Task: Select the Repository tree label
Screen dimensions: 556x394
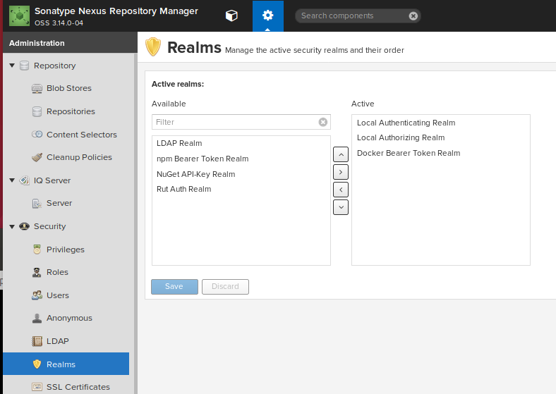Action: pos(55,66)
